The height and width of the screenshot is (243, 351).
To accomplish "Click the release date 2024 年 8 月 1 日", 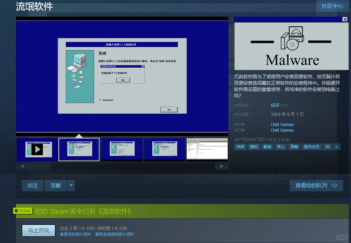I will [287, 114].
